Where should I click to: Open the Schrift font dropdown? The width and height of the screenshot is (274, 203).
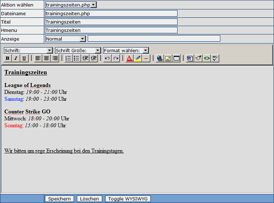click(x=28, y=50)
